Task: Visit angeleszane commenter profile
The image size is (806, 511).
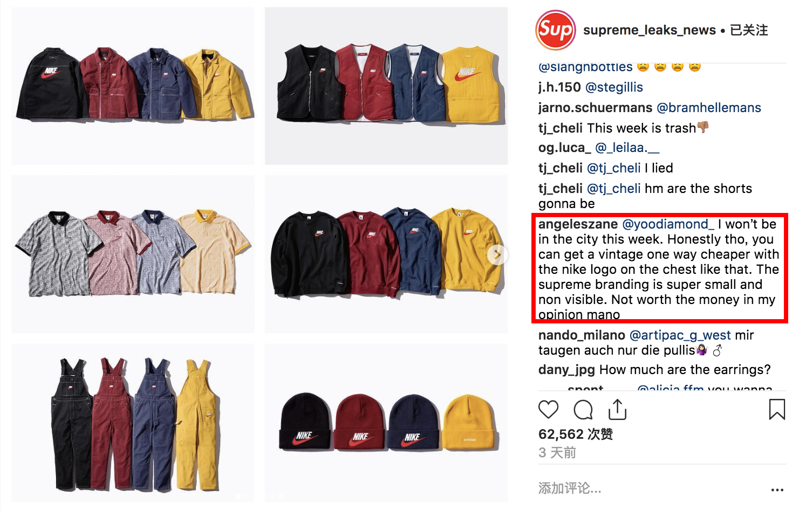Action: 578,224
